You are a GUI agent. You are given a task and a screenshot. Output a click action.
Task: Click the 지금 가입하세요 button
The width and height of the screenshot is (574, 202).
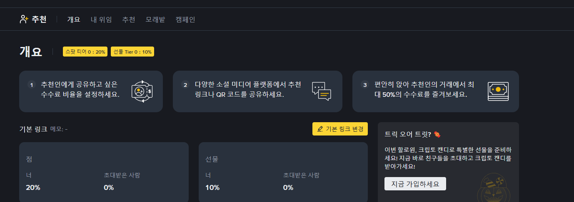(x=415, y=184)
